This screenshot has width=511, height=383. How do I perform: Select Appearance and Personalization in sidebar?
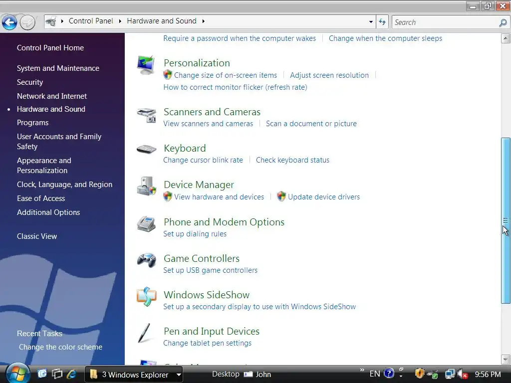[44, 166]
